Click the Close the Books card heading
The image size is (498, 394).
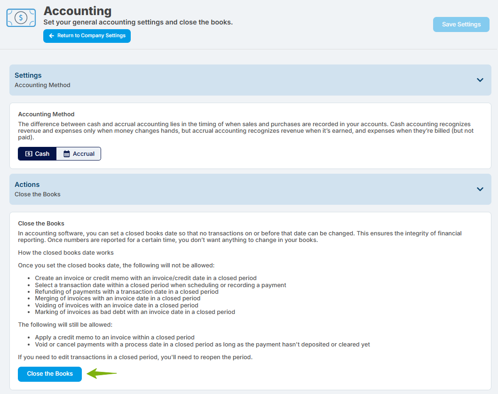tap(41, 224)
